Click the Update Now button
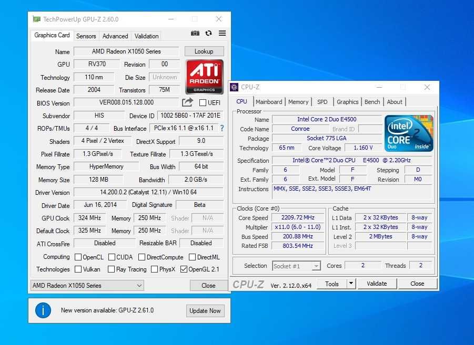This screenshot has height=345, width=474. click(205, 310)
